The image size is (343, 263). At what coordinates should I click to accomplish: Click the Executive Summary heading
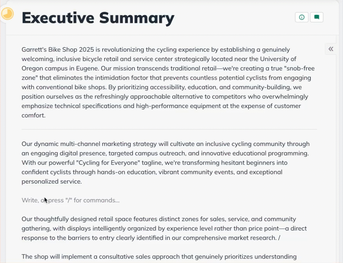pyautogui.click(x=98, y=18)
